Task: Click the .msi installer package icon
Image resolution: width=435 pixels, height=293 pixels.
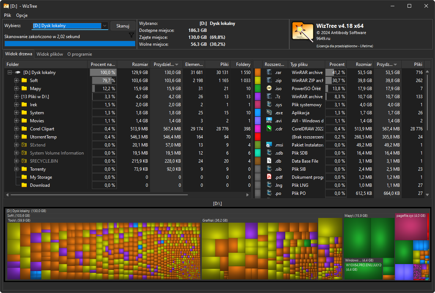Action: pos(269,145)
